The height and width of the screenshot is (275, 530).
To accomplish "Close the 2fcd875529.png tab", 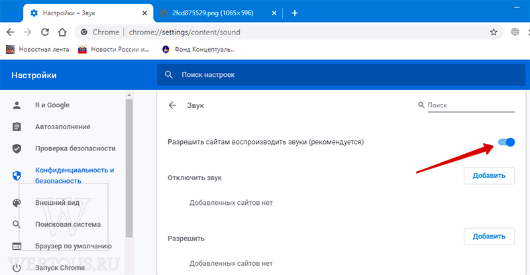I will click(274, 13).
